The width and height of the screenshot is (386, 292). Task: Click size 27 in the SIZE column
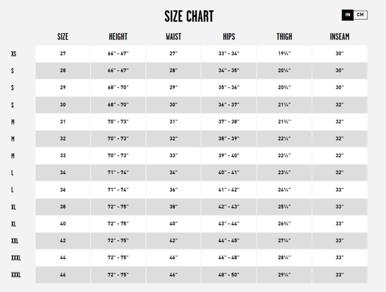tap(63, 53)
